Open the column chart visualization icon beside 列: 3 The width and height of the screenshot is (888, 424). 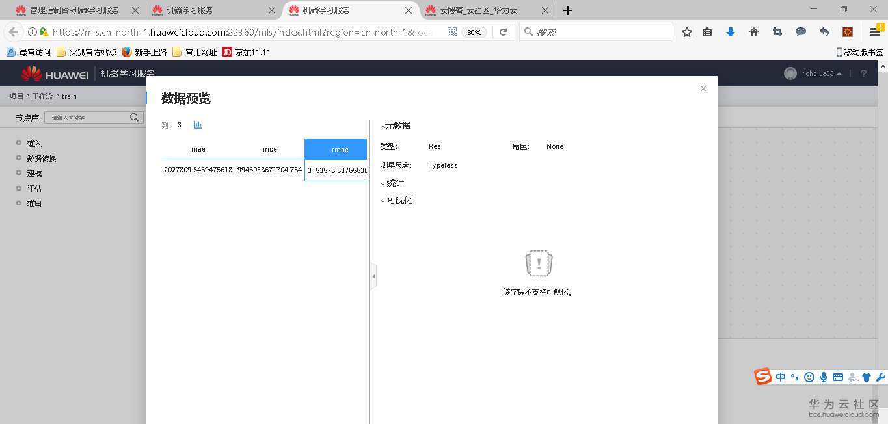197,125
